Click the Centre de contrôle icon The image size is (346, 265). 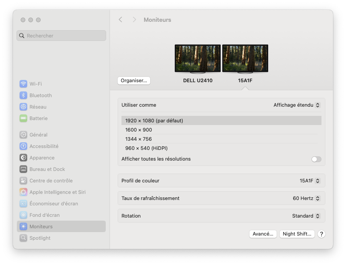[x=23, y=180]
